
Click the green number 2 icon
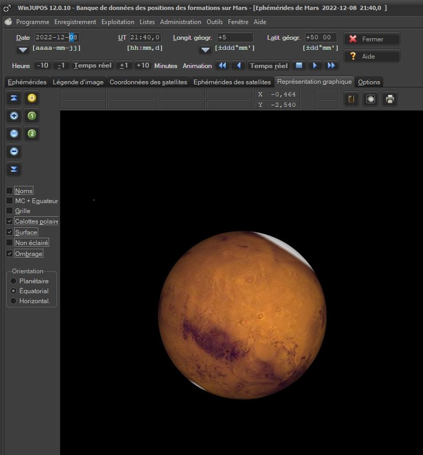click(32, 134)
